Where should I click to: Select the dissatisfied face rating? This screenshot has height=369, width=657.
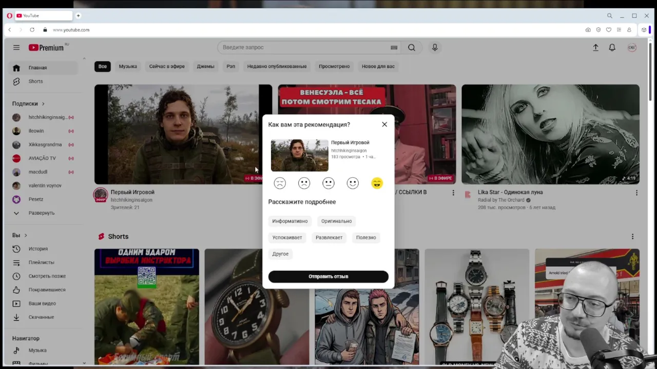[x=304, y=183]
